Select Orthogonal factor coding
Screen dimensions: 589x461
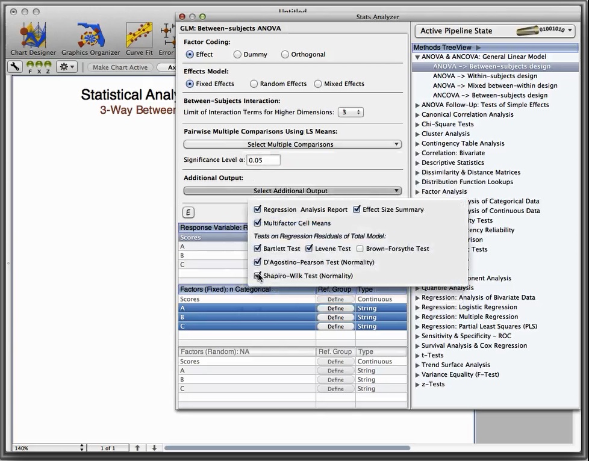pyautogui.click(x=285, y=54)
